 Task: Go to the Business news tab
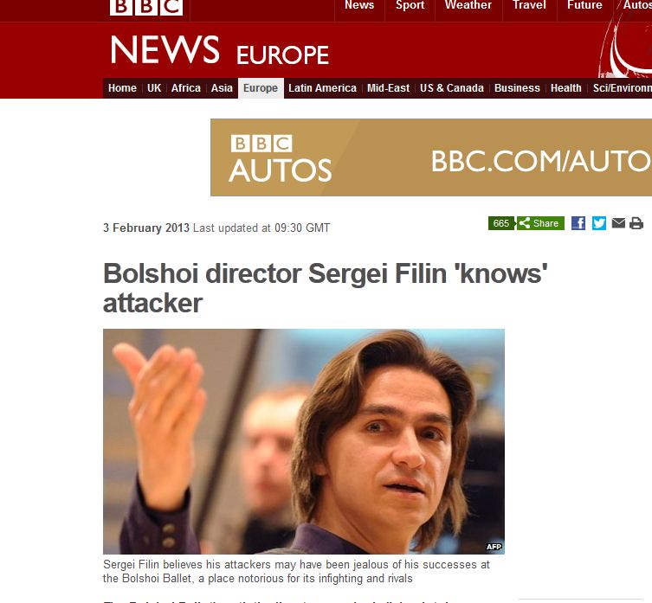(517, 88)
